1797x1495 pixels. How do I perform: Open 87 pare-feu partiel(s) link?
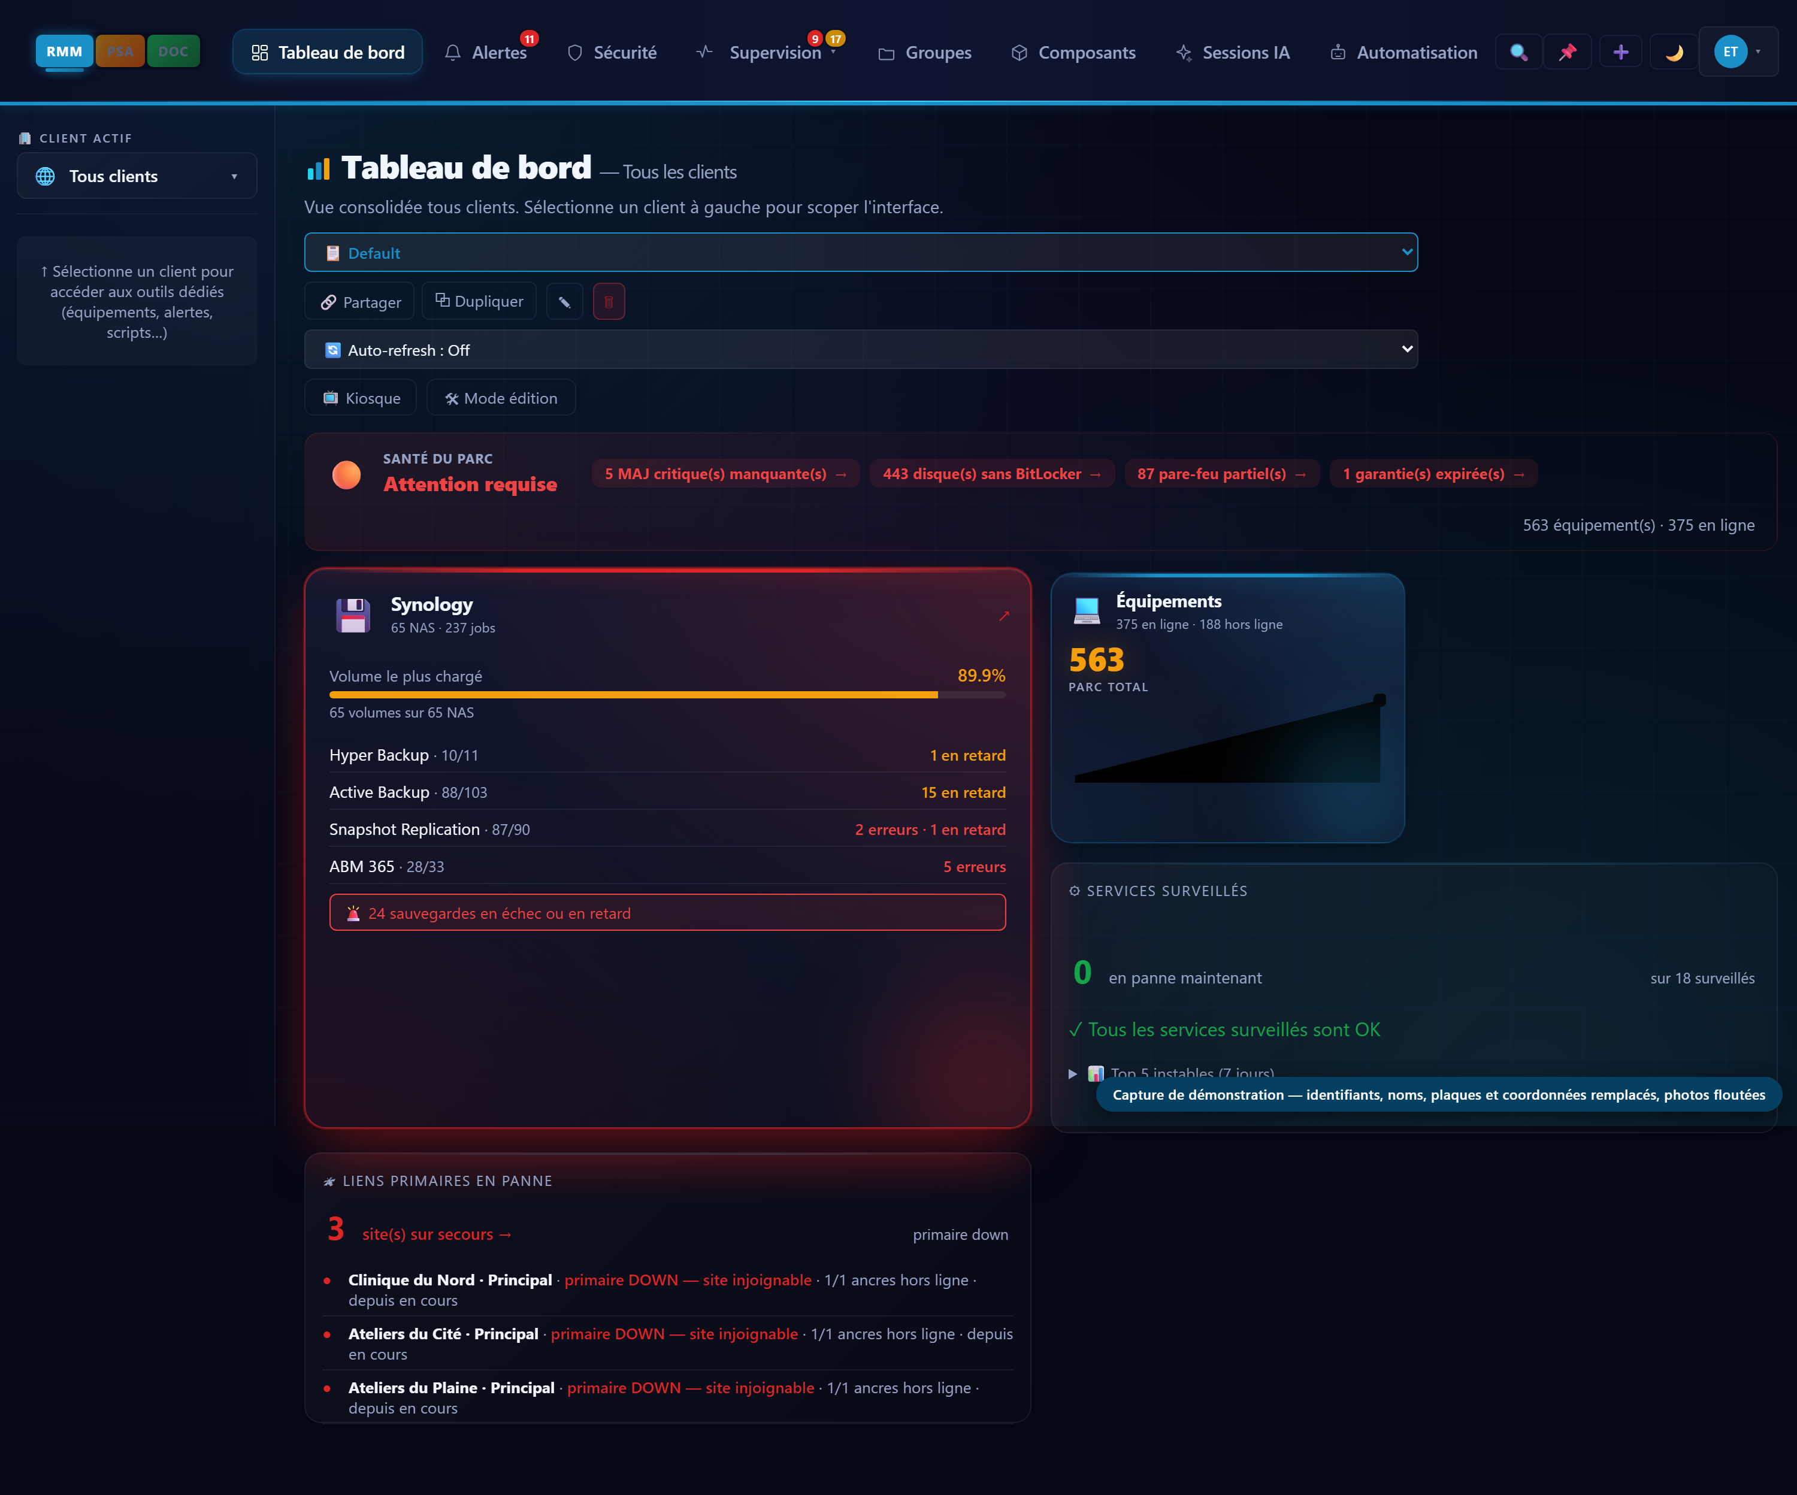coord(1221,473)
